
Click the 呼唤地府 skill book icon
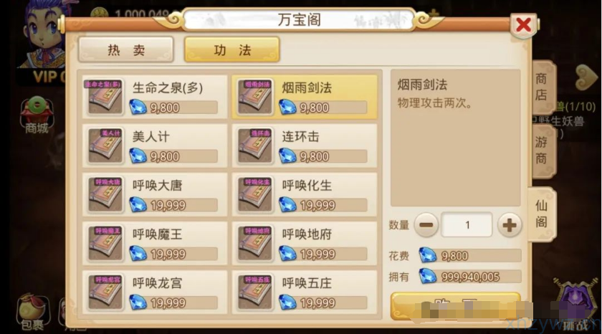coord(254,244)
